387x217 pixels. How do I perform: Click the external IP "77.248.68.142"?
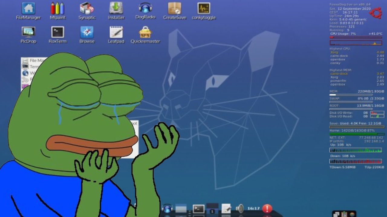tap(371, 138)
